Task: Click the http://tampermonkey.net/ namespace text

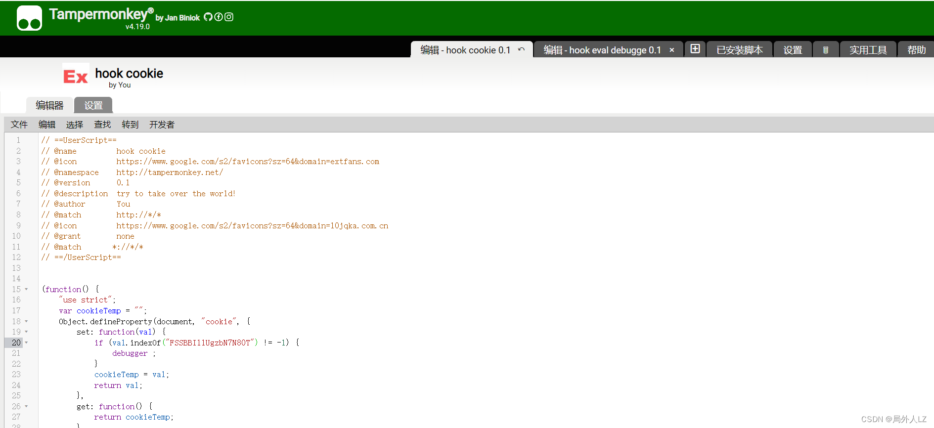Action: tap(170, 172)
